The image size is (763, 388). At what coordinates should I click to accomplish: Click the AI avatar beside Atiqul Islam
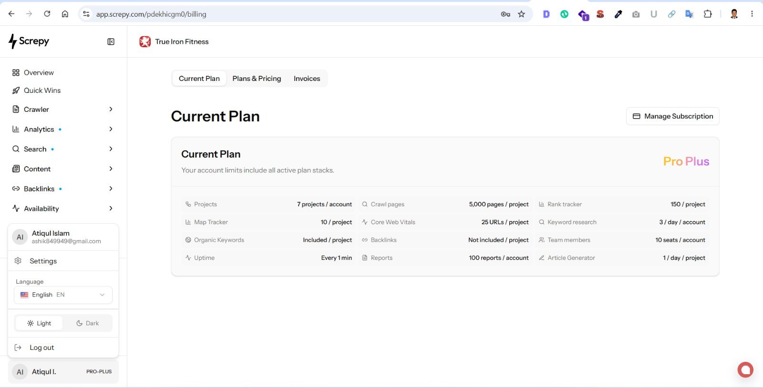coord(20,237)
